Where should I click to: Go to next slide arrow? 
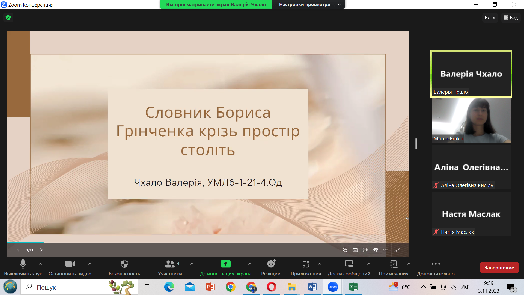41,250
